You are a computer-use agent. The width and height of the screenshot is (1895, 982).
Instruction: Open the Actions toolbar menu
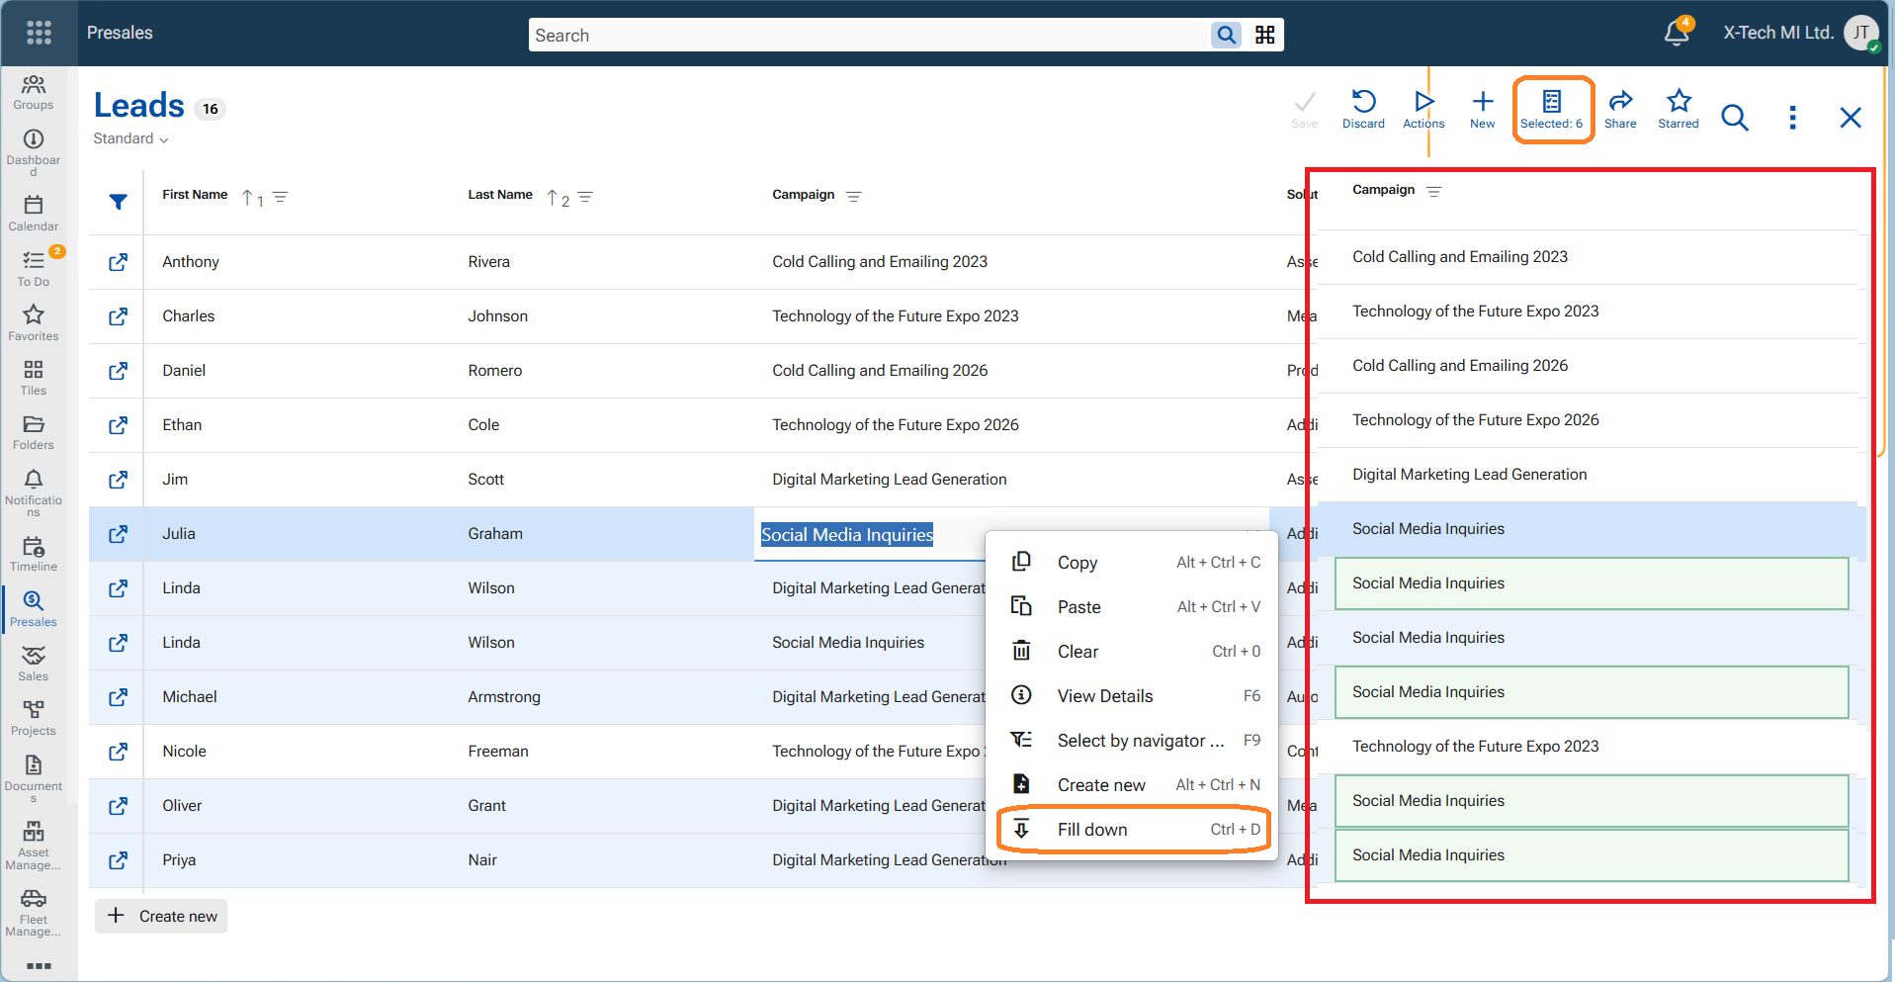pyautogui.click(x=1422, y=109)
